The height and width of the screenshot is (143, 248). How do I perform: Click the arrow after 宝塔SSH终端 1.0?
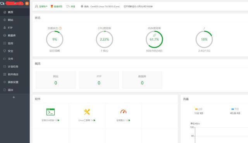coord(59,120)
